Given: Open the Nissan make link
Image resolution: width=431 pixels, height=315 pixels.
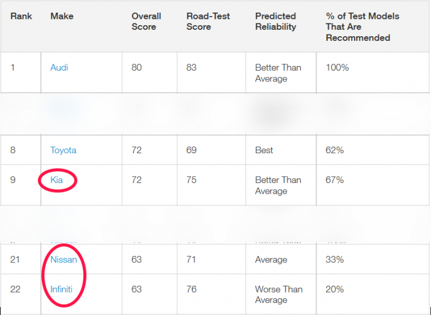Looking at the screenshot, I should (x=63, y=259).
